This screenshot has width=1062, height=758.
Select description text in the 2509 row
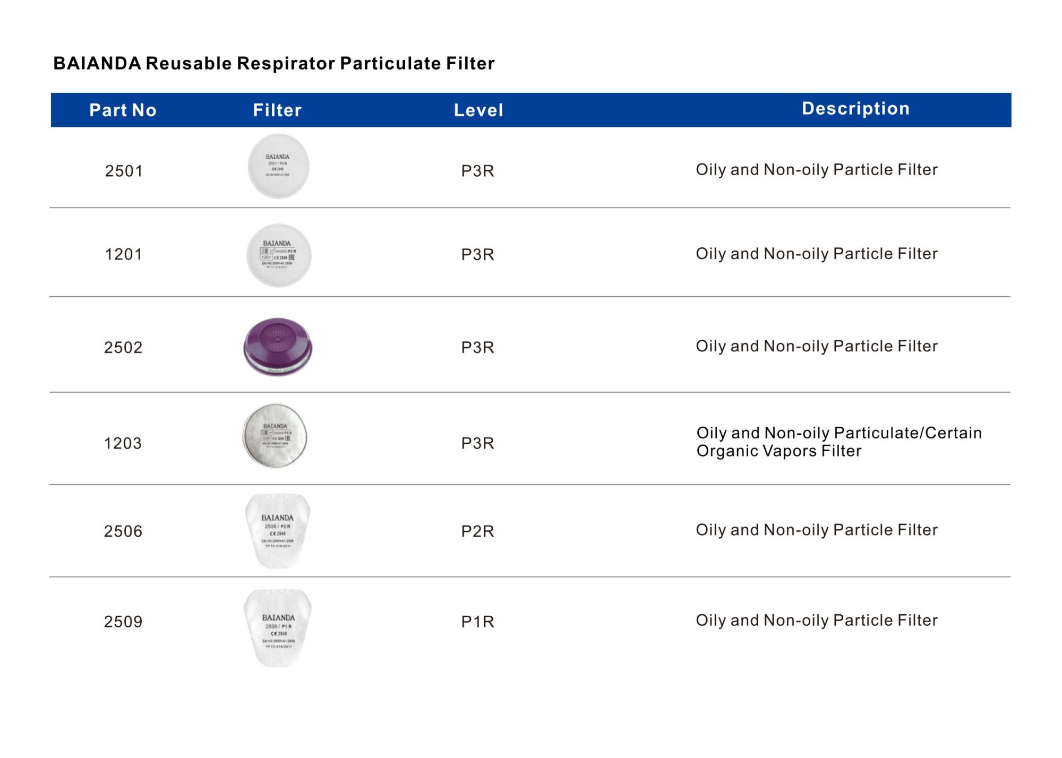[817, 620]
